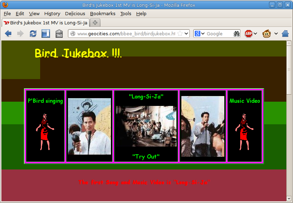This screenshot has height=203, width=293.
Task: Open the Adblock Plus dropdown arrow
Action: pyautogui.click(x=255, y=34)
